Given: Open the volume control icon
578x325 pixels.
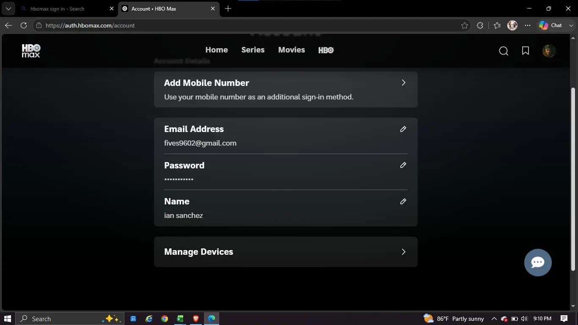Looking at the screenshot, I should pyautogui.click(x=525, y=319).
